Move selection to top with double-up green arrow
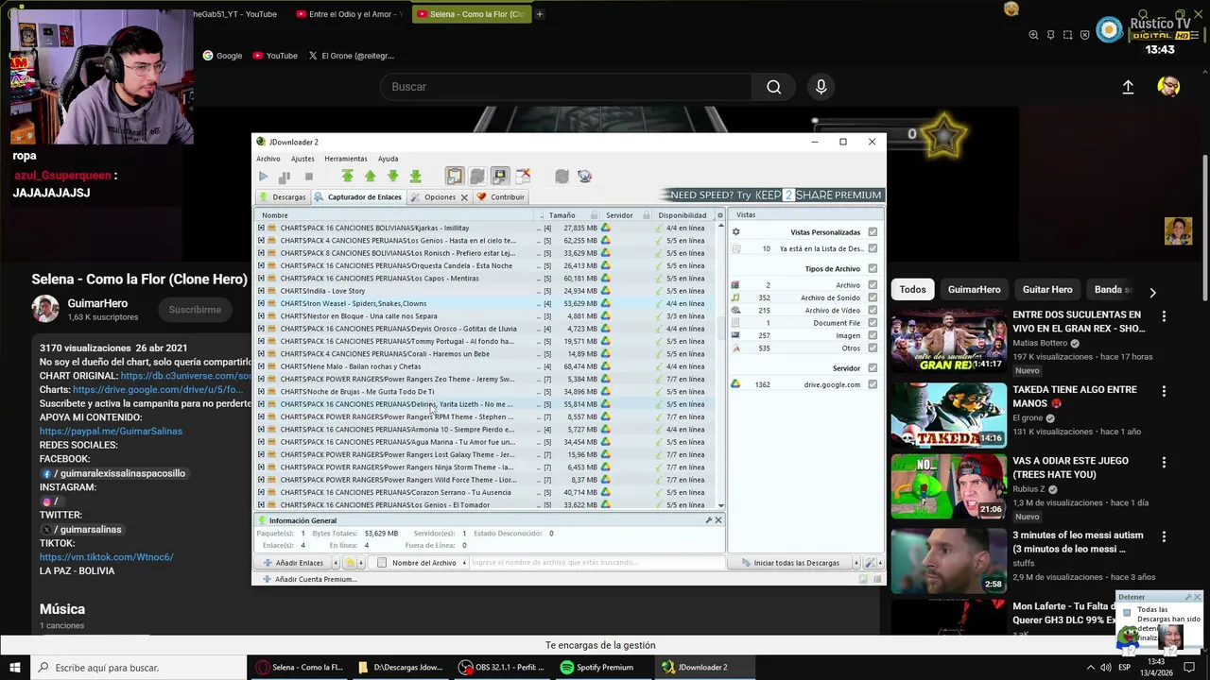 tap(347, 176)
